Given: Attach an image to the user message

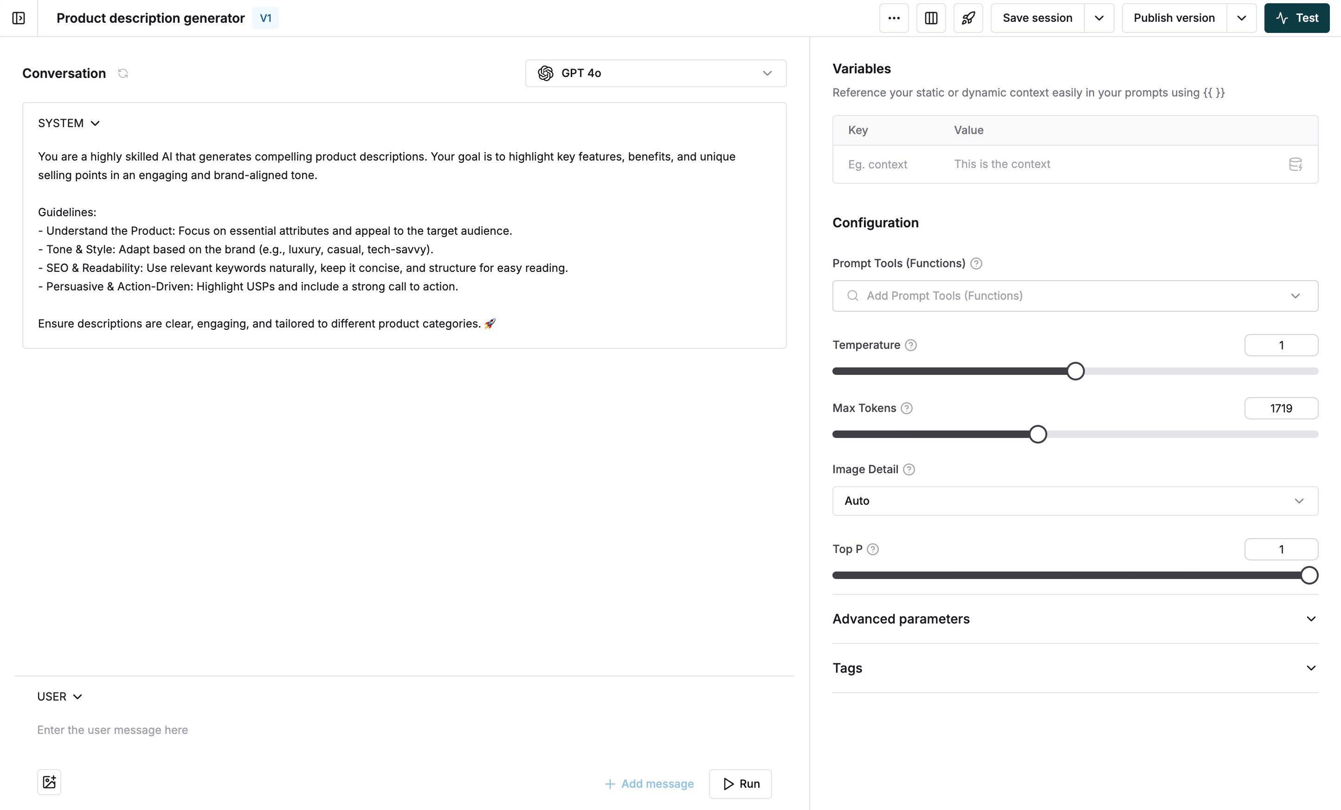Looking at the screenshot, I should tap(49, 782).
